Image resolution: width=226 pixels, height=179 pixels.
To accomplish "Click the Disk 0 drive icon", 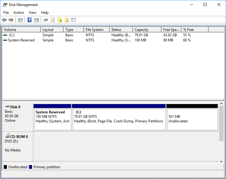I will click(7, 106).
